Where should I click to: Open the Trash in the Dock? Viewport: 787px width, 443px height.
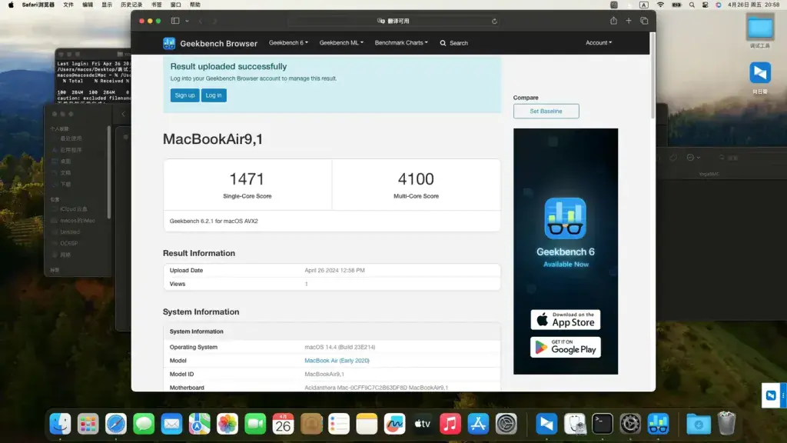[726, 424]
